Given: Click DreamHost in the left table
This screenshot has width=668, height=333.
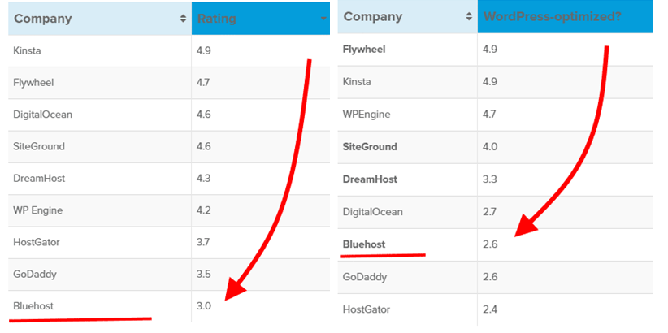Looking at the screenshot, I should (39, 178).
